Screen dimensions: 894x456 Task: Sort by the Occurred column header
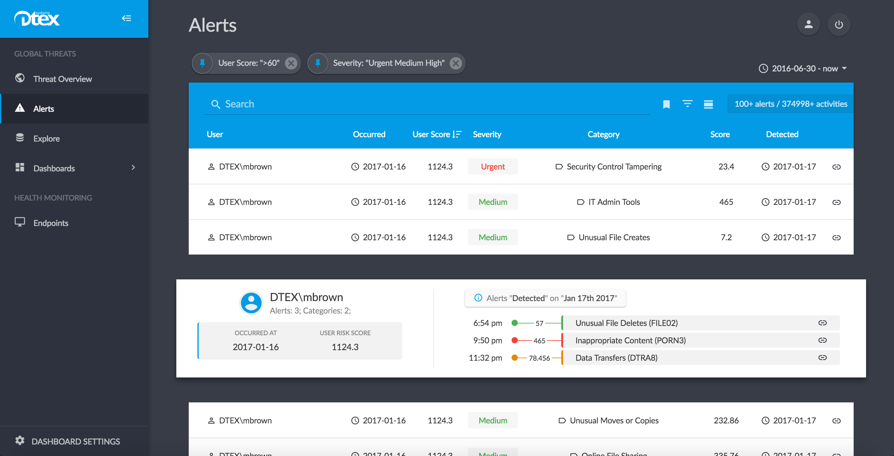369,134
